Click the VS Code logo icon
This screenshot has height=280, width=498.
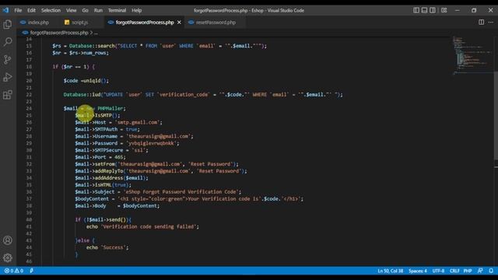[x=5, y=10]
